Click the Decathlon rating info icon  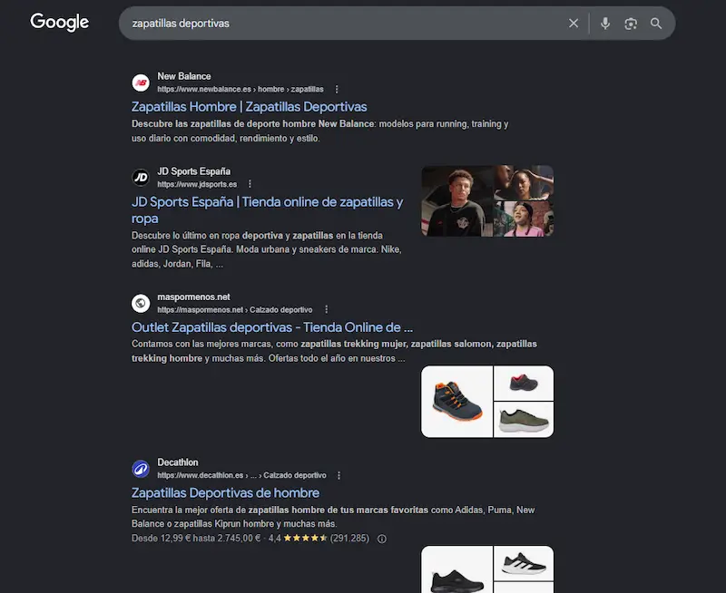(381, 539)
